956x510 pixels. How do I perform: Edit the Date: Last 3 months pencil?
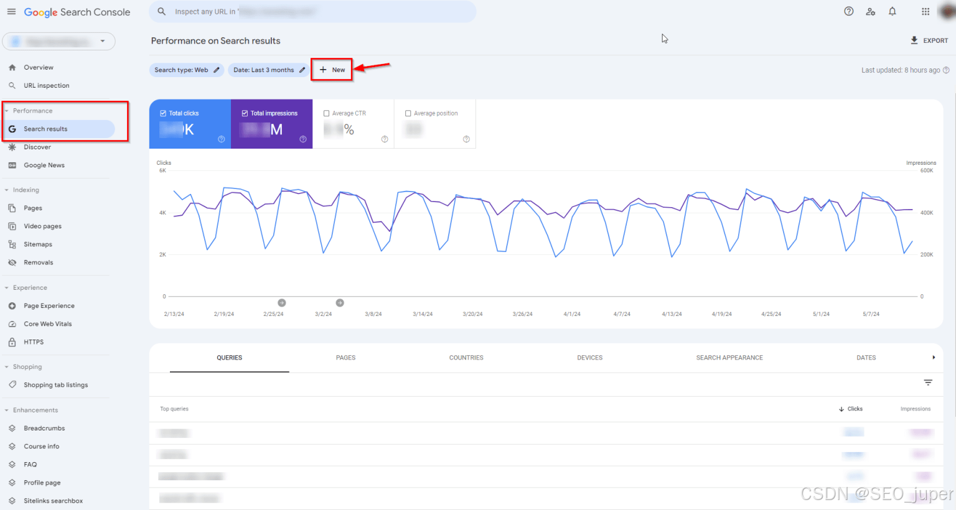point(302,70)
